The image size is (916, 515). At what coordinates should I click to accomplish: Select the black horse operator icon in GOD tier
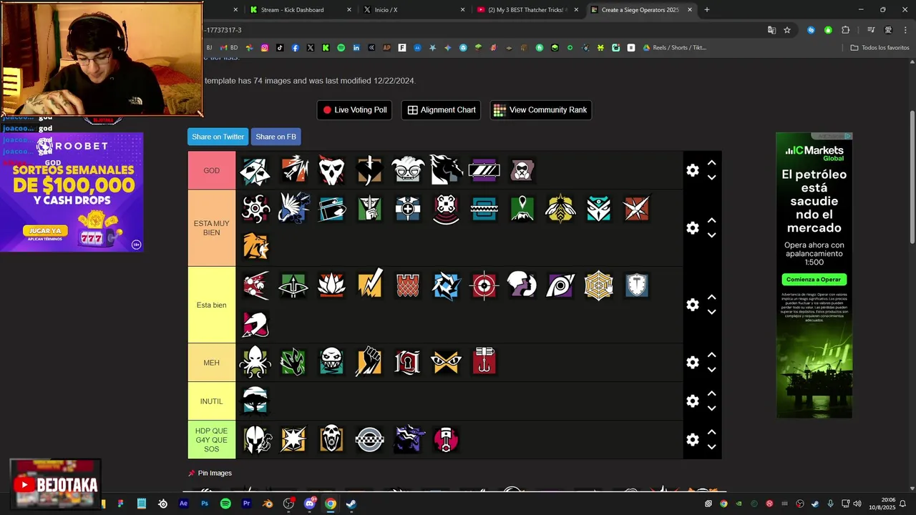pos(446,170)
